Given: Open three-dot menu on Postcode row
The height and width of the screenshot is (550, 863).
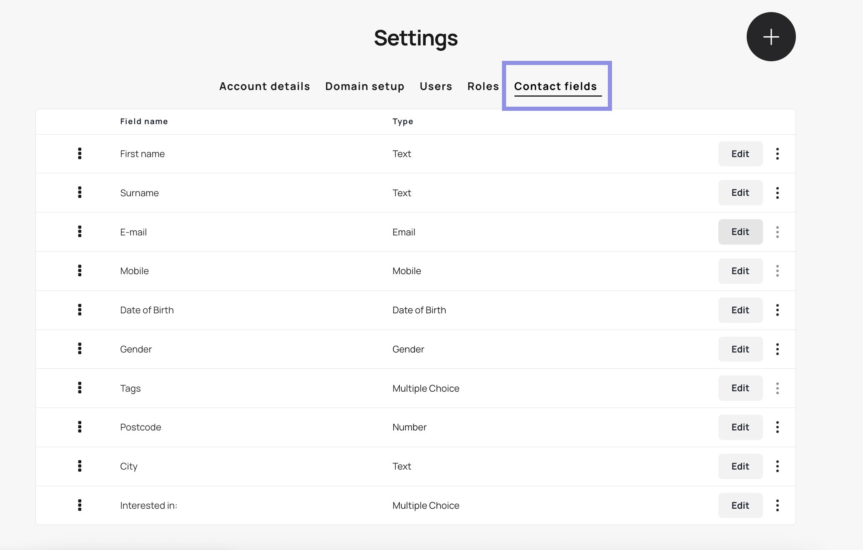Looking at the screenshot, I should tap(777, 427).
